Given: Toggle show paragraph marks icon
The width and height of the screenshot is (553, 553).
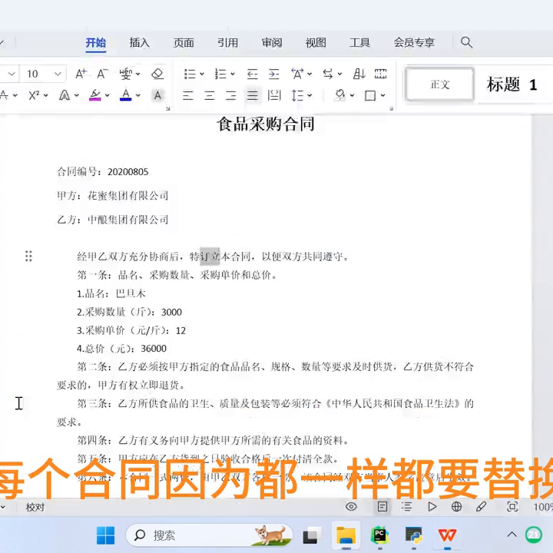Looking at the screenshot, I should coord(380,74).
